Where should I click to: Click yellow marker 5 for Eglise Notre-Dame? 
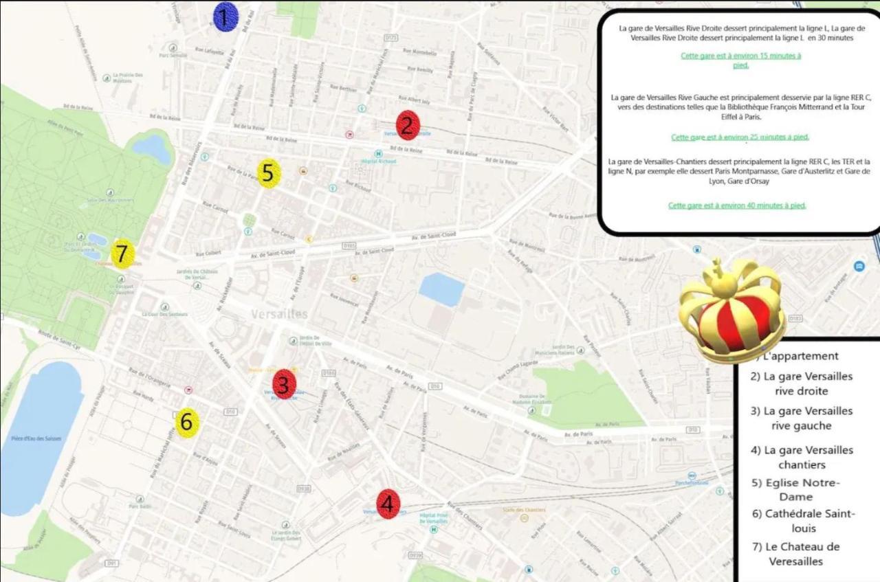coord(268,173)
